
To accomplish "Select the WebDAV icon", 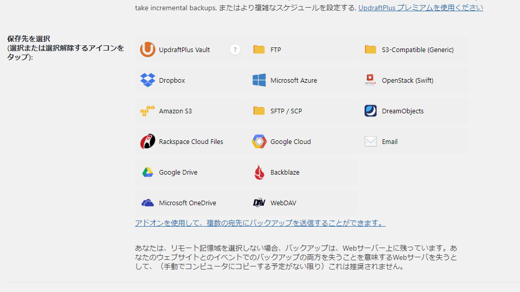I will click(x=259, y=203).
